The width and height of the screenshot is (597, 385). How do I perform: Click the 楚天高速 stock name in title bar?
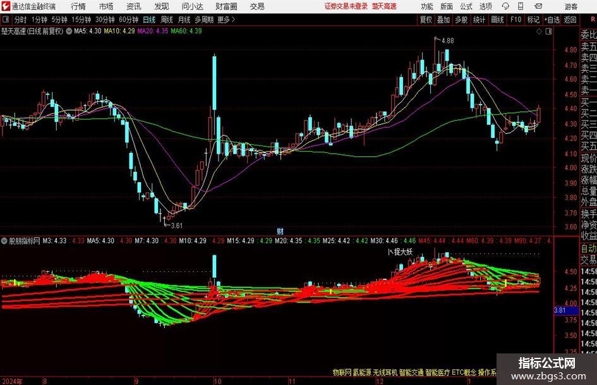click(384, 6)
